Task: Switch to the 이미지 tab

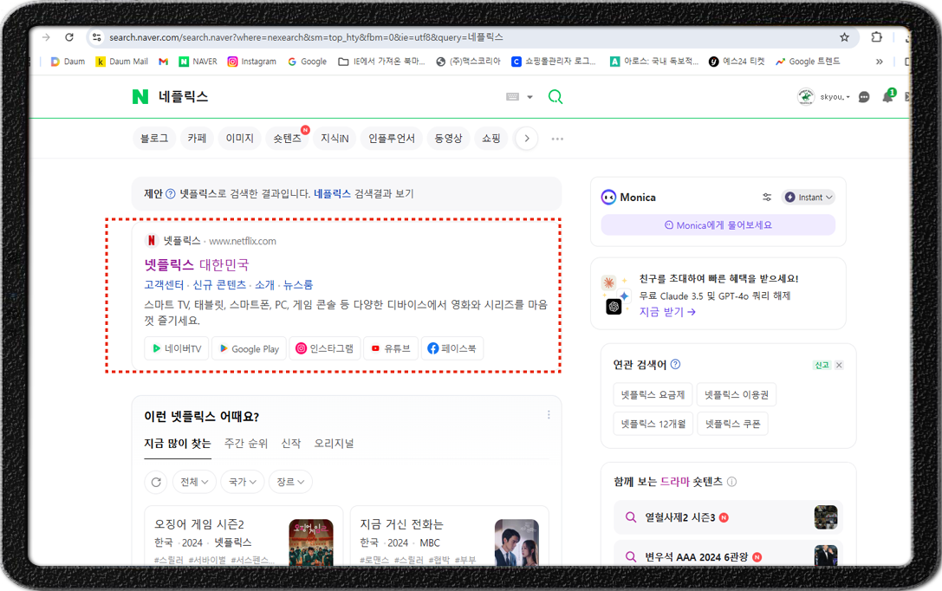Action: coord(240,139)
